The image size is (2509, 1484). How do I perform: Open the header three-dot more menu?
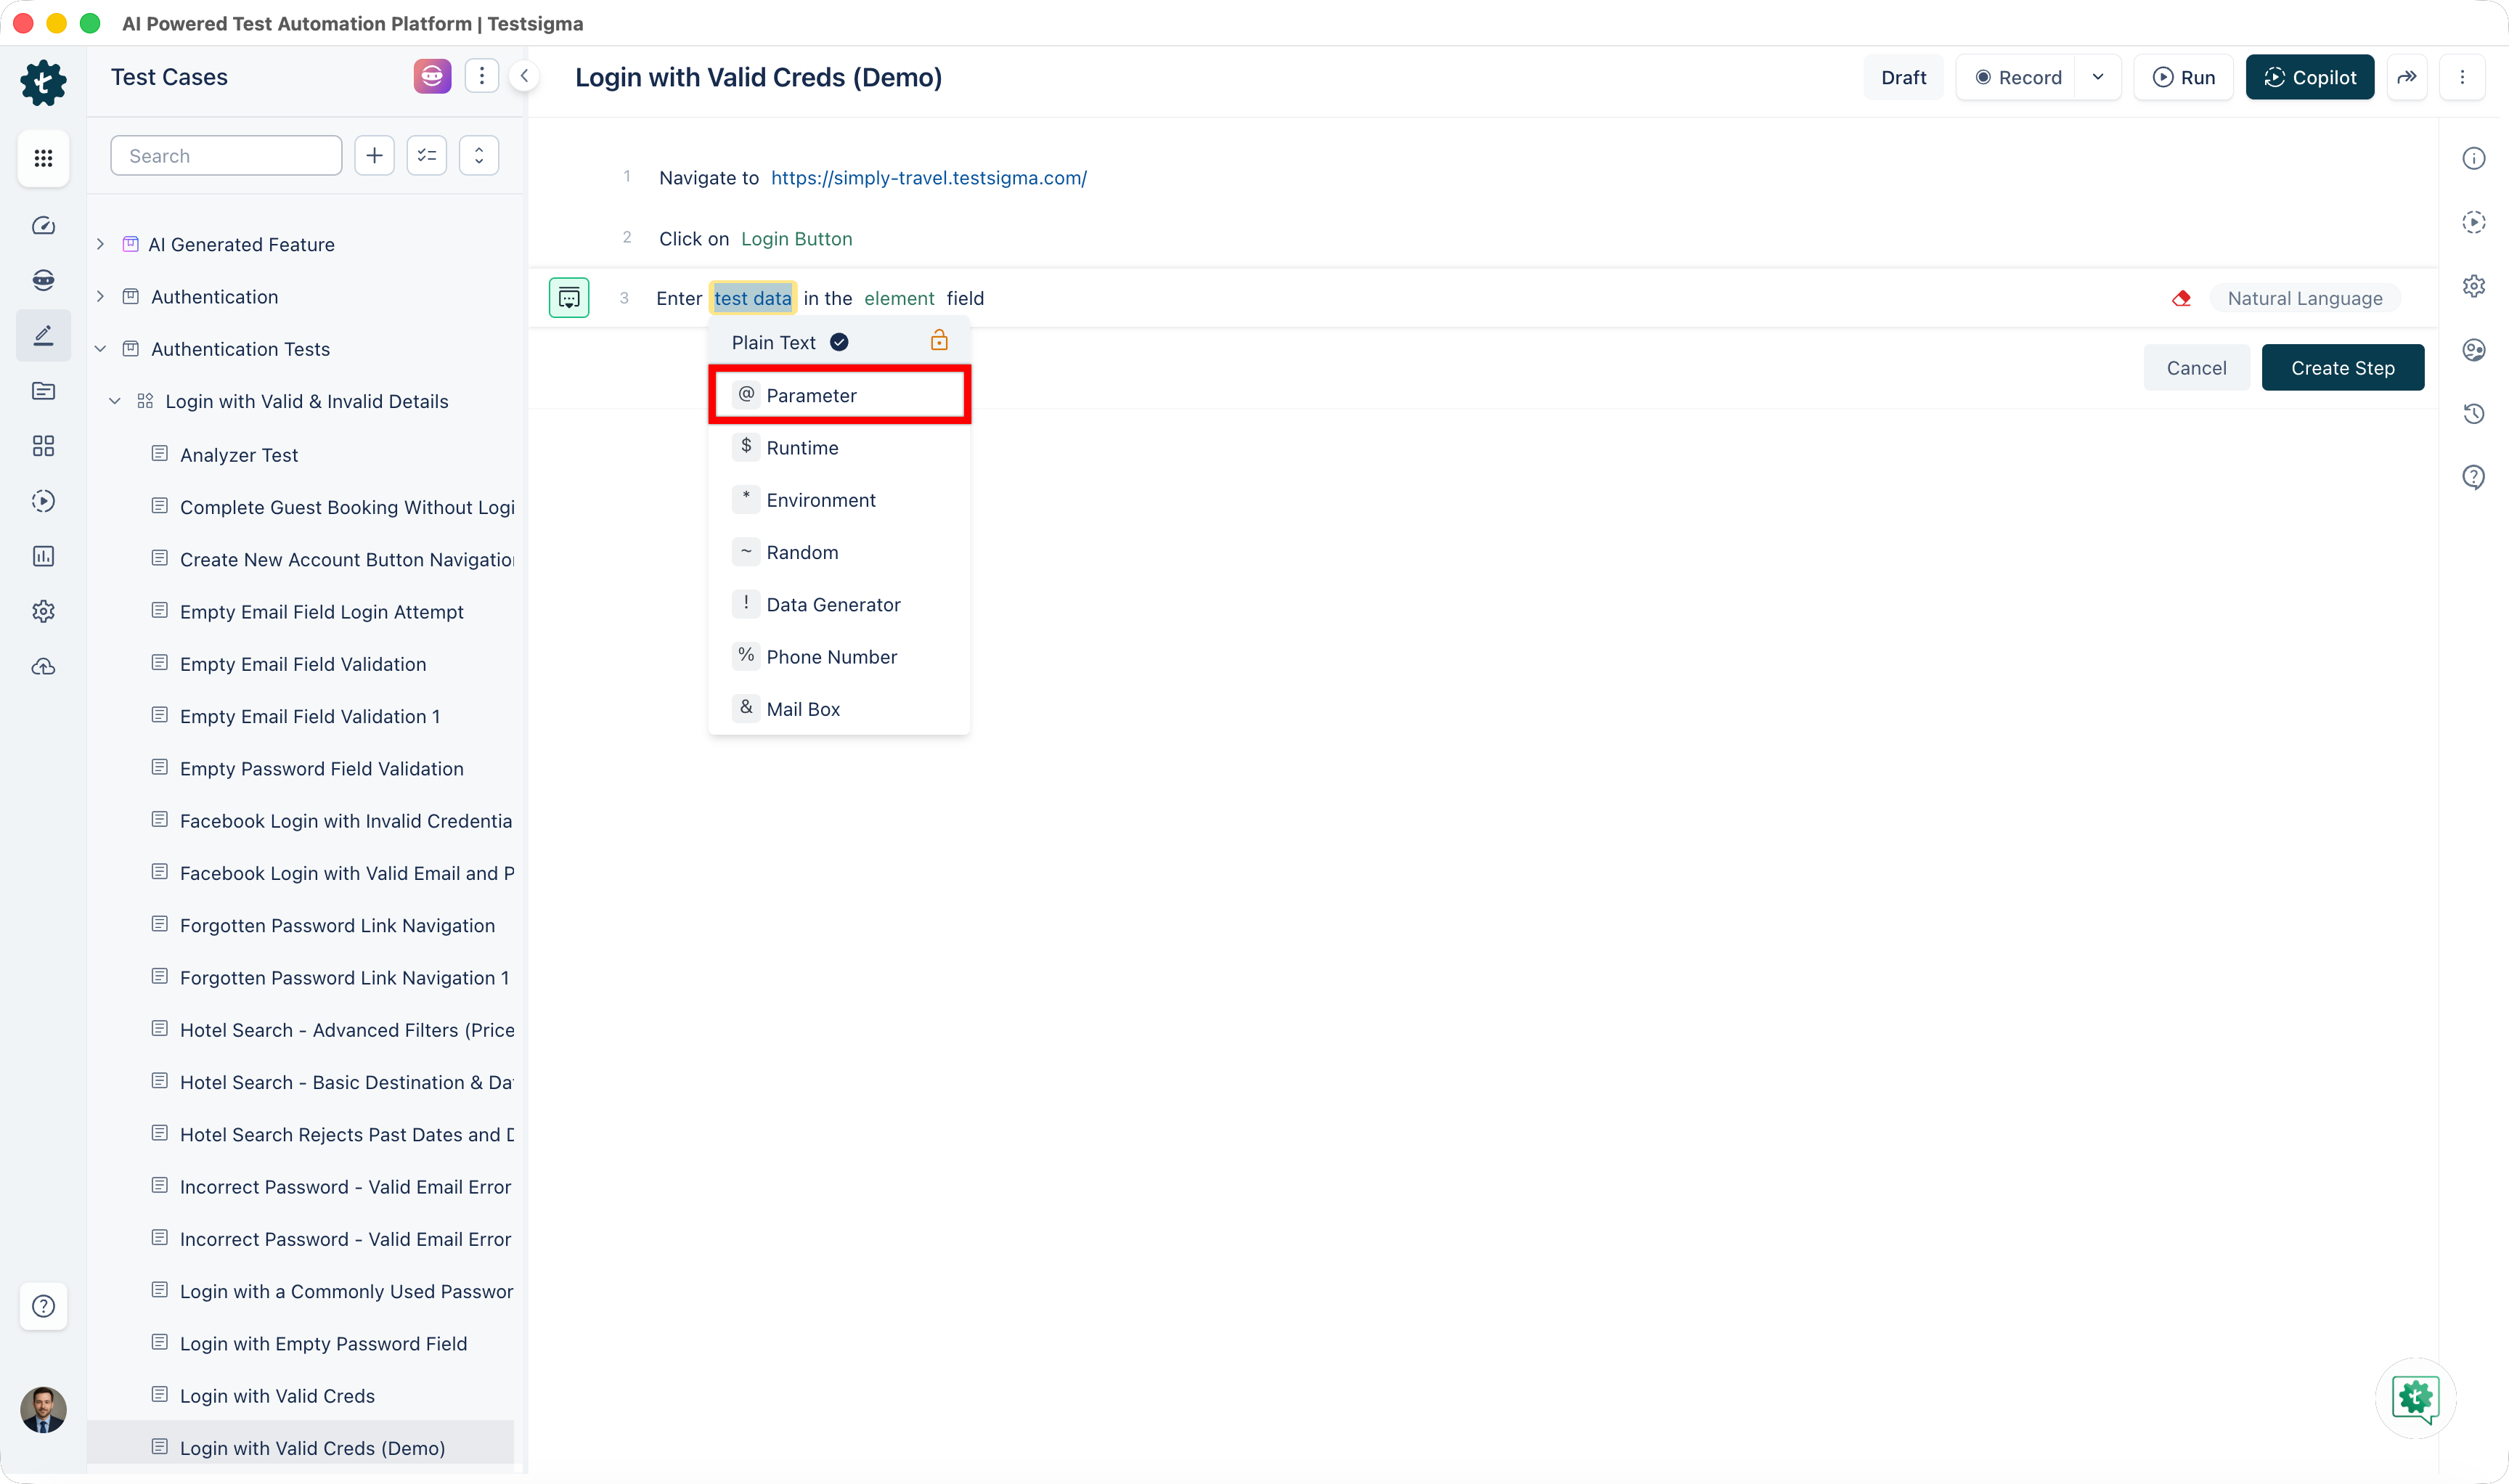tap(2462, 77)
